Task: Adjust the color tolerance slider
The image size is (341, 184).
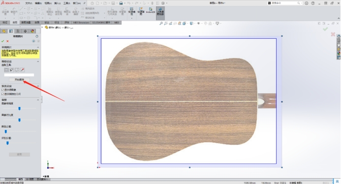Action: (6, 131)
